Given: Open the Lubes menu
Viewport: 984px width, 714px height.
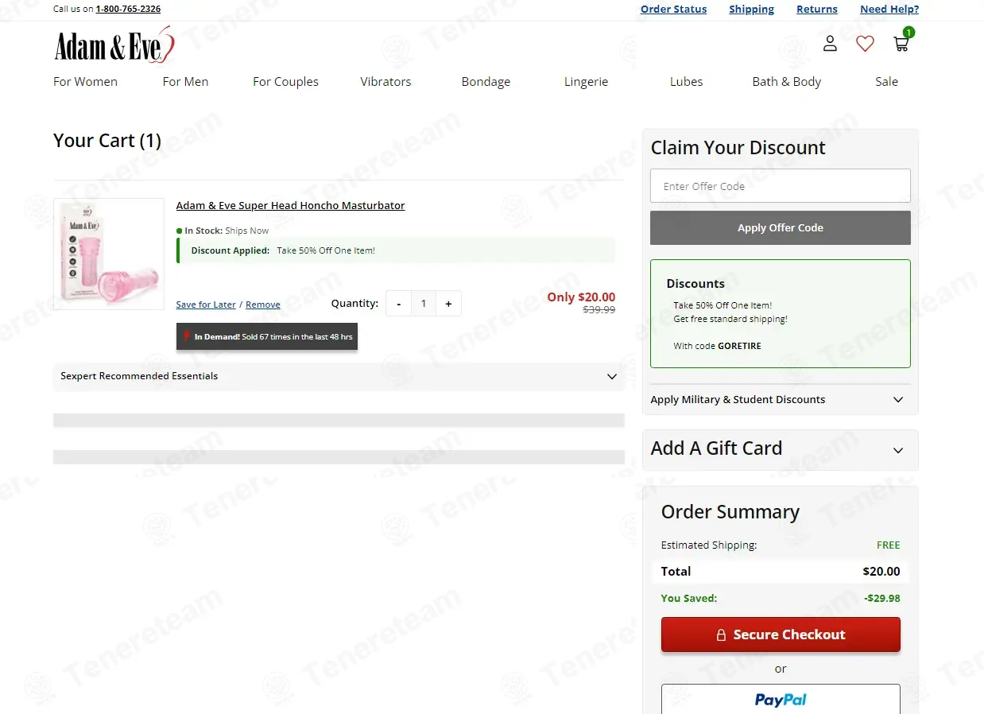Looking at the screenshot, I should [686, 82].
